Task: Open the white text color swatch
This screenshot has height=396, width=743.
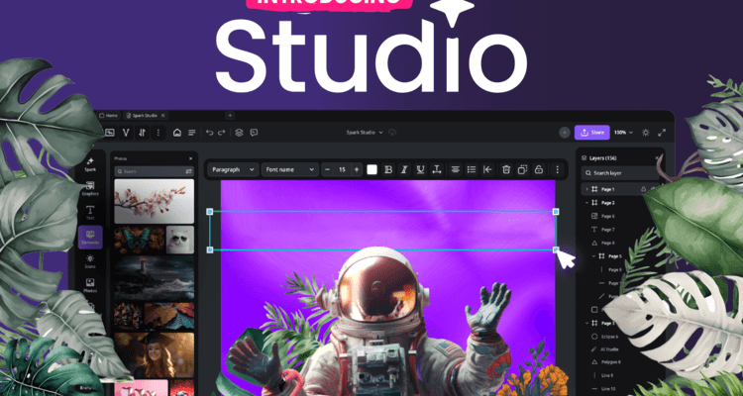Action: [x=371, y=169]
